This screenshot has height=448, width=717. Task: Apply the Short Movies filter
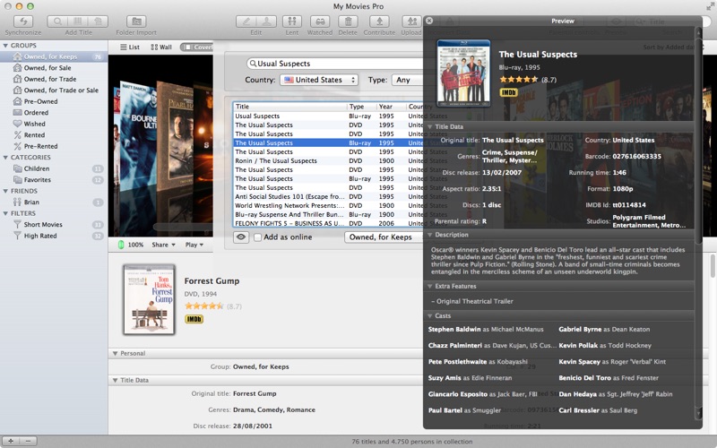pos(54,225)
